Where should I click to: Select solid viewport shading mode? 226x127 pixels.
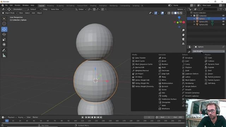pos(176,13)
